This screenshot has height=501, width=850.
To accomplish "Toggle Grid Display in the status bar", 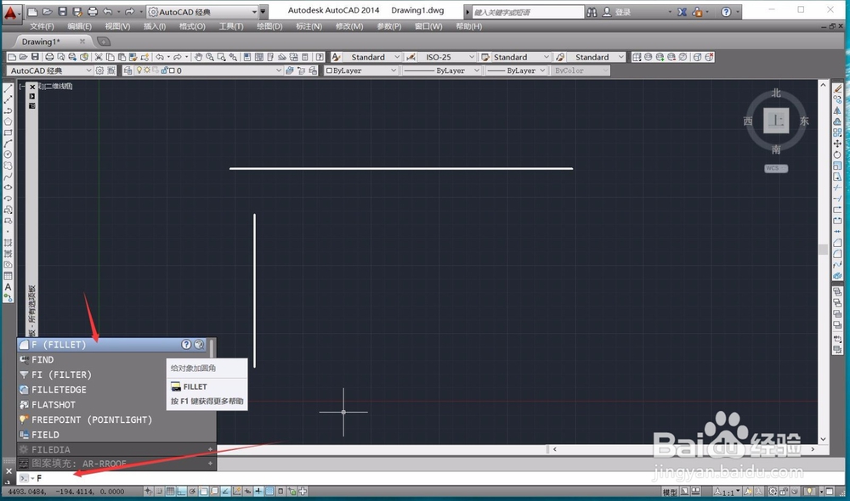I will coord(170,492).
